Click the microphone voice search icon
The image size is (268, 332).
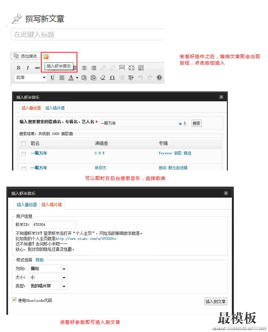(x=185, y=123)
